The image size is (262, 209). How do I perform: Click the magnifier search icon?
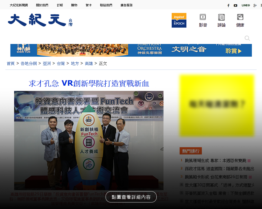[x=247, y=38]
